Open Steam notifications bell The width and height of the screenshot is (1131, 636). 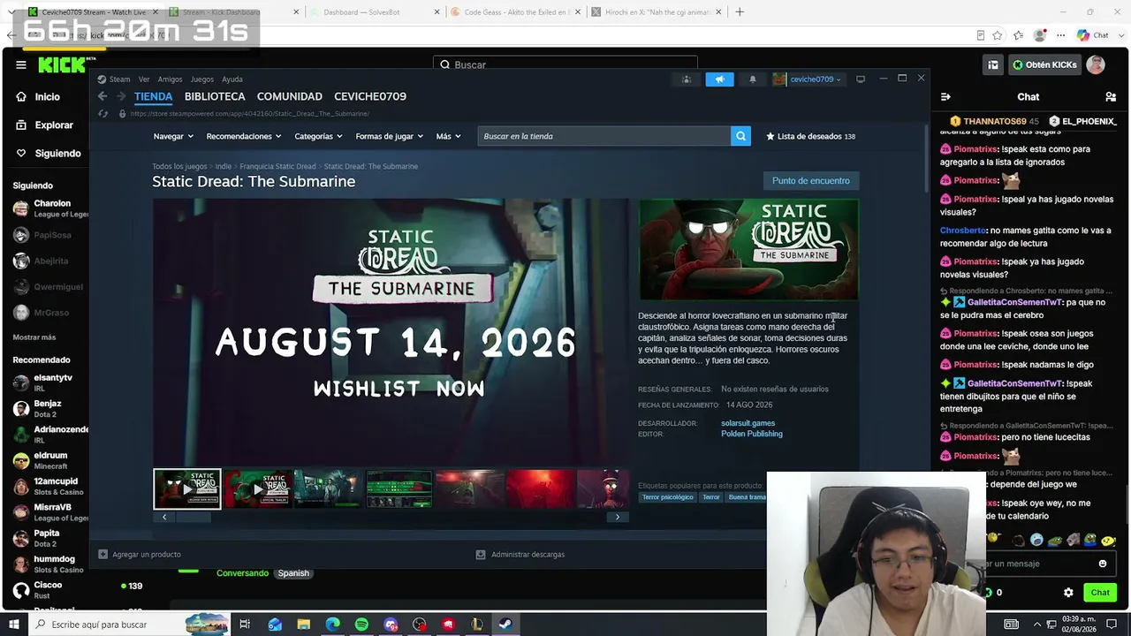[753, 79]
